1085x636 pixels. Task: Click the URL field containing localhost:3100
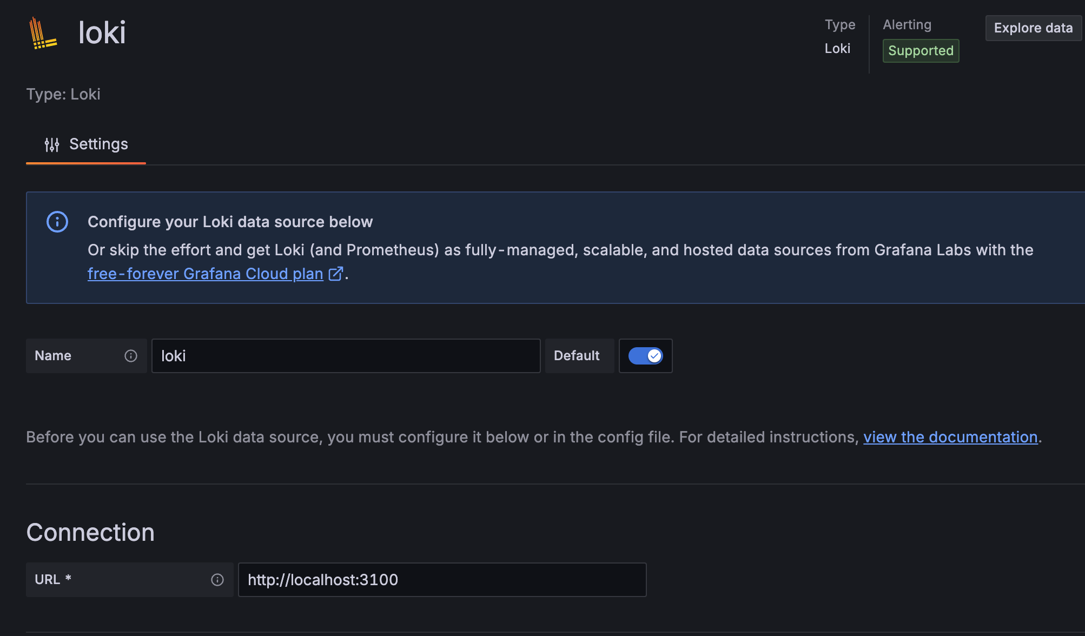tap(442, 579)
